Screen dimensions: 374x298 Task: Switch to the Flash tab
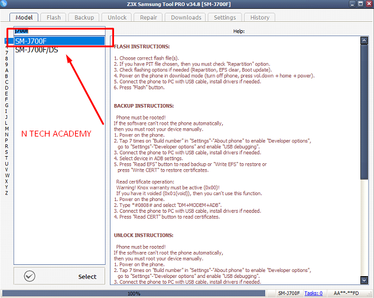click(x=53, y=17)
